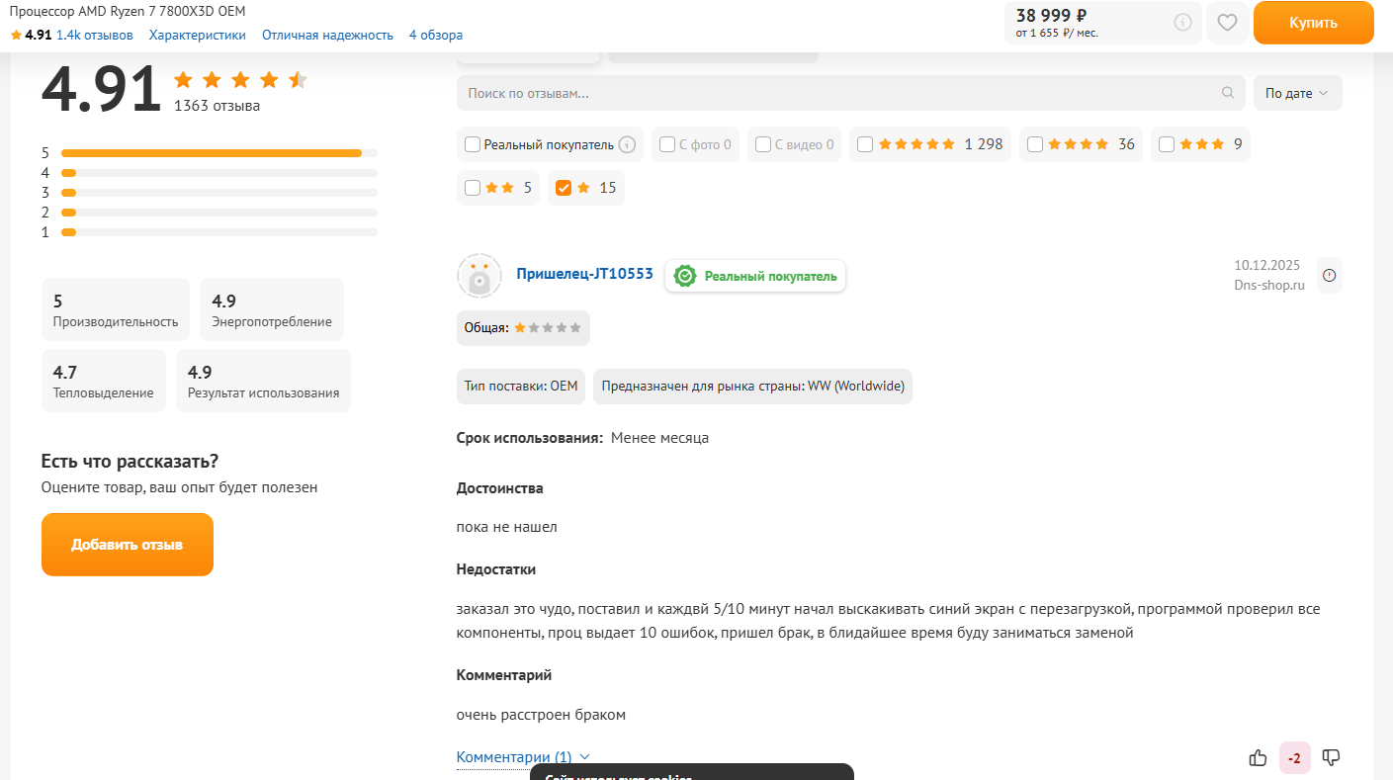Check the five-star reviews filter
The image size is (1393, 780).
click(x=865, y=144)
